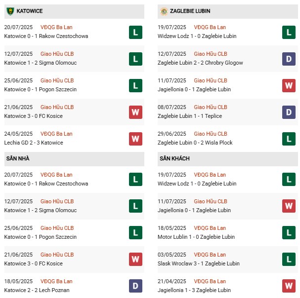The width and height of the screenshot is (300, 298).
Task: Open the KATOWICE team header
Action: pos(31,11)
